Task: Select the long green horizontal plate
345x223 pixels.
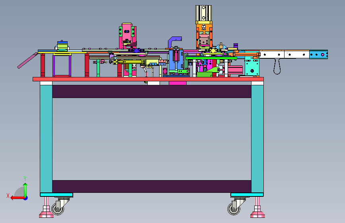Action: tap(211, 58)
